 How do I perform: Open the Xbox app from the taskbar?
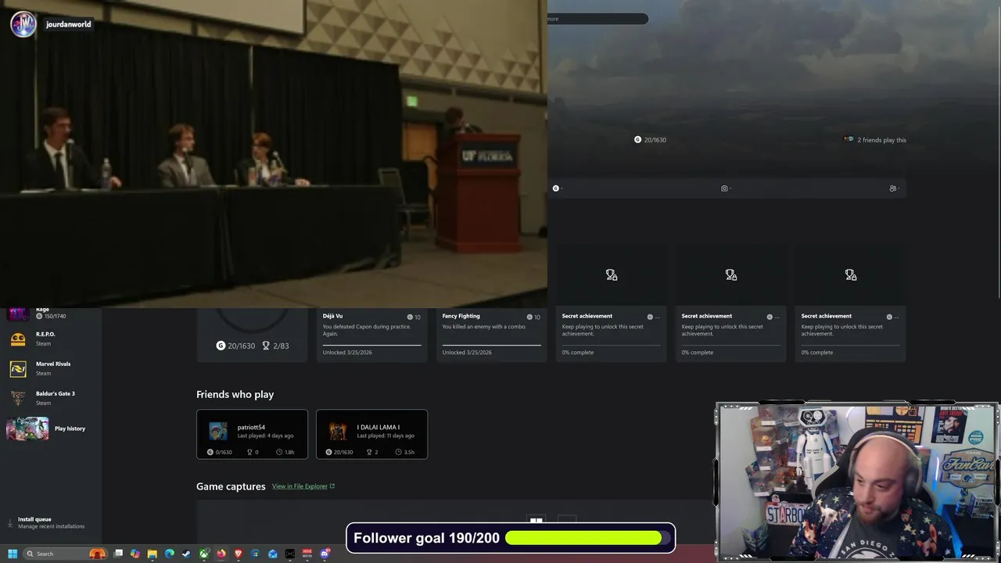coord(204,554)
